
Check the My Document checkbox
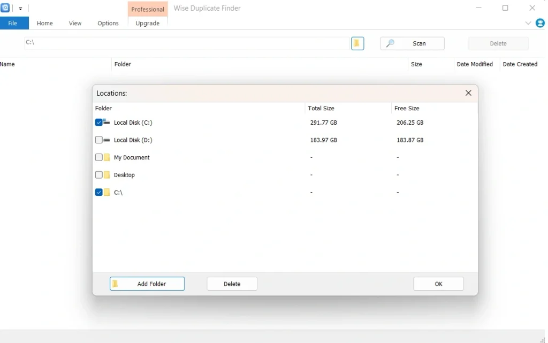tap(98, 157)
